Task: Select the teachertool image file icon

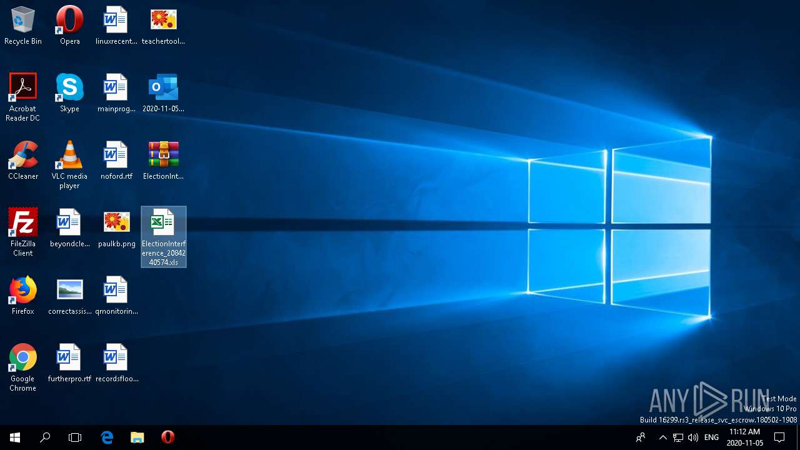Action: (x=163, y=25)
